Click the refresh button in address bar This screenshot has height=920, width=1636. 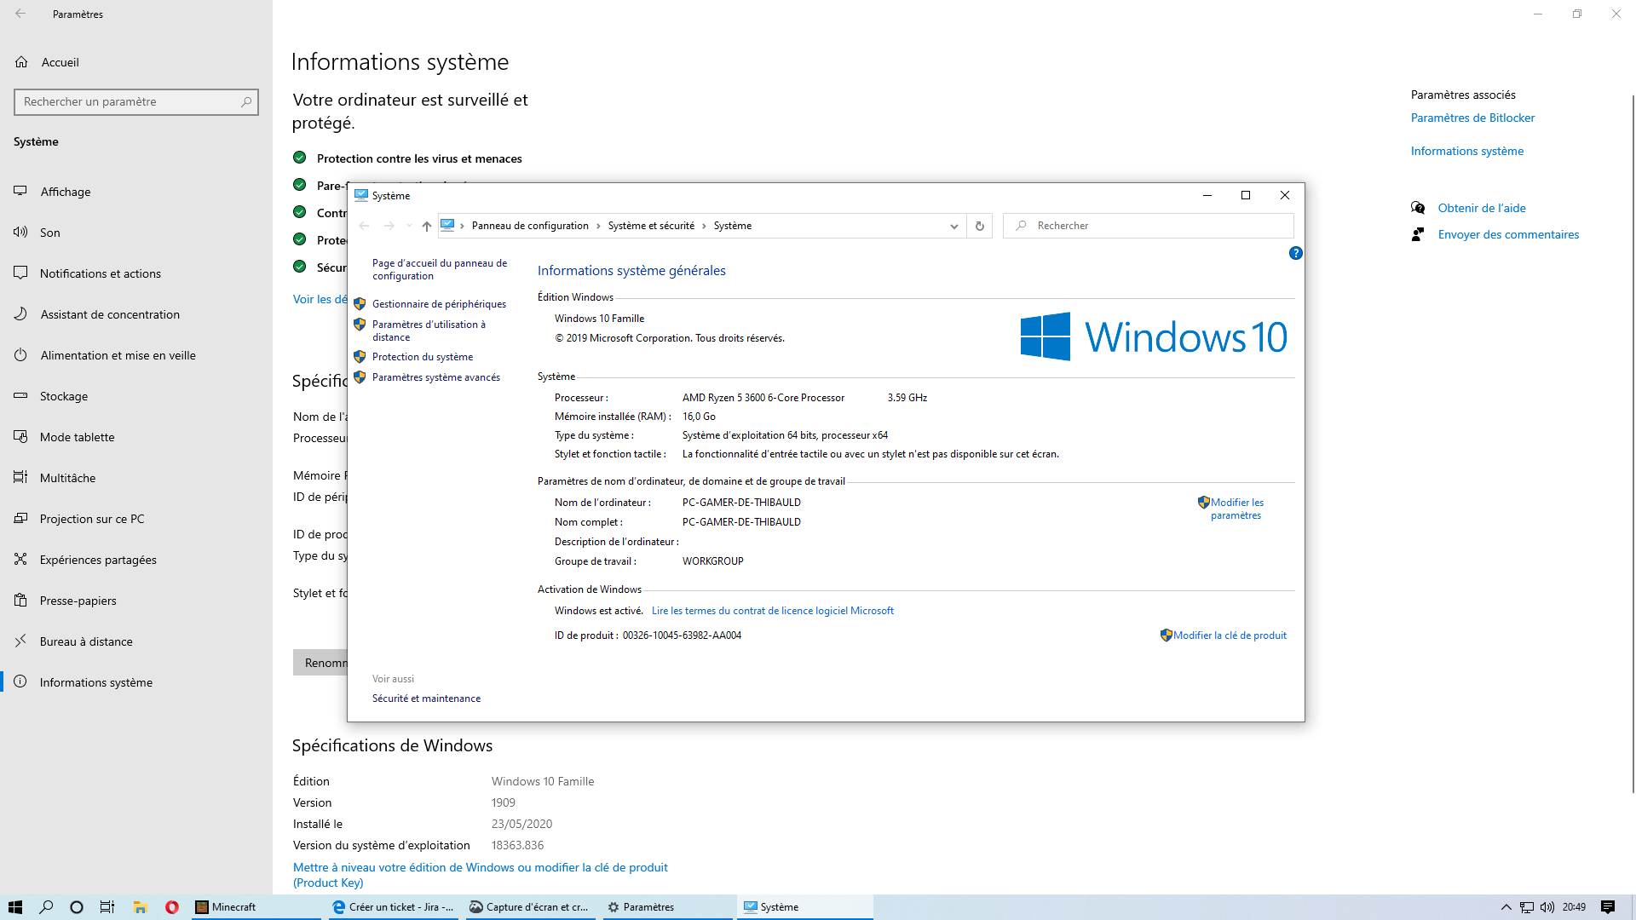[x=979, y=226]
